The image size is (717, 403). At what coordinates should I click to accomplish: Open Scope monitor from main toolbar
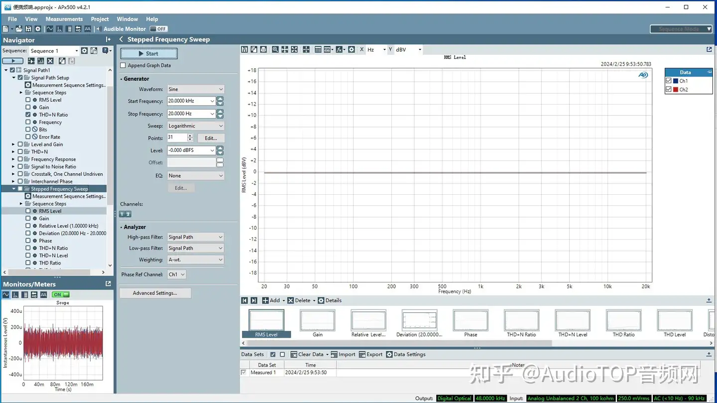click(x=50, y=29)
